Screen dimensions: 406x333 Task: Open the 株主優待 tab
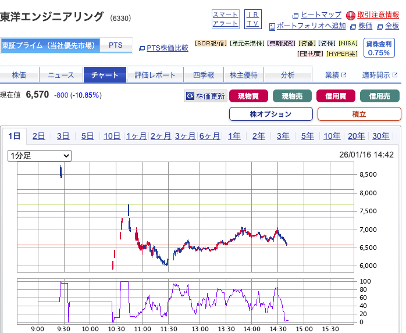243,75
